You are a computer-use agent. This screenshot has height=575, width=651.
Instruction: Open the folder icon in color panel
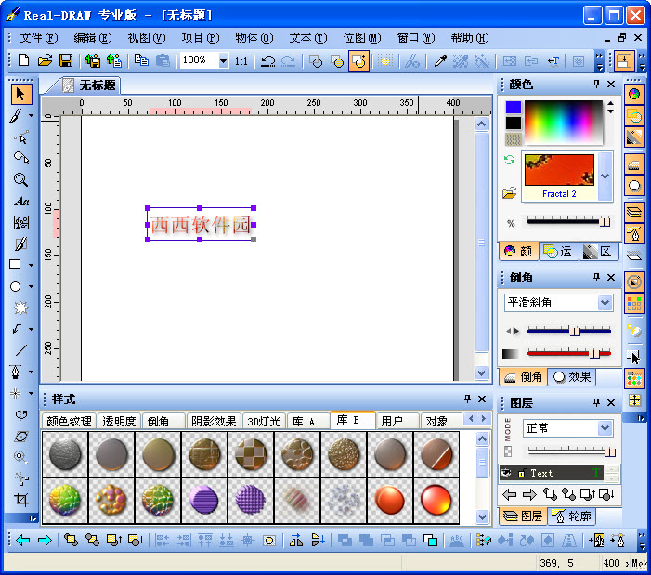[510, 193]
